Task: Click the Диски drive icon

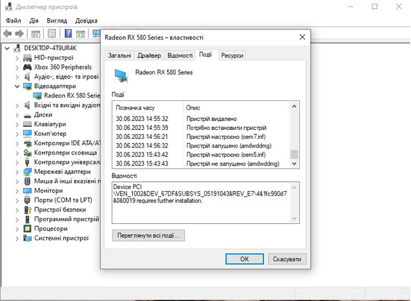Action: [x=28, y=115]
